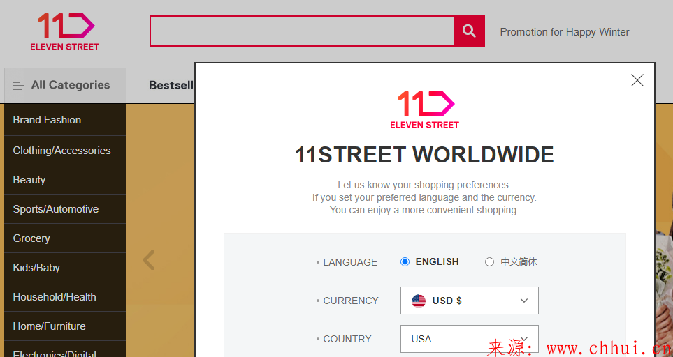This screenshot has width=673, height=357.
Task: Open the USA country dropdown
Action: 469,339
